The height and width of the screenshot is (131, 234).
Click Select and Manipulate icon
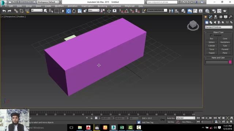tap(109, 11)
